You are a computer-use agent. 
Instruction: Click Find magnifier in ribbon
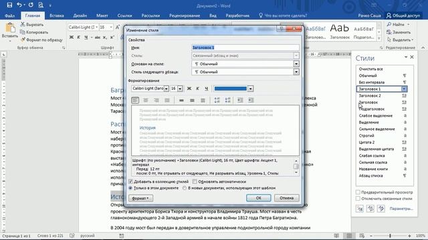[389, 25]
